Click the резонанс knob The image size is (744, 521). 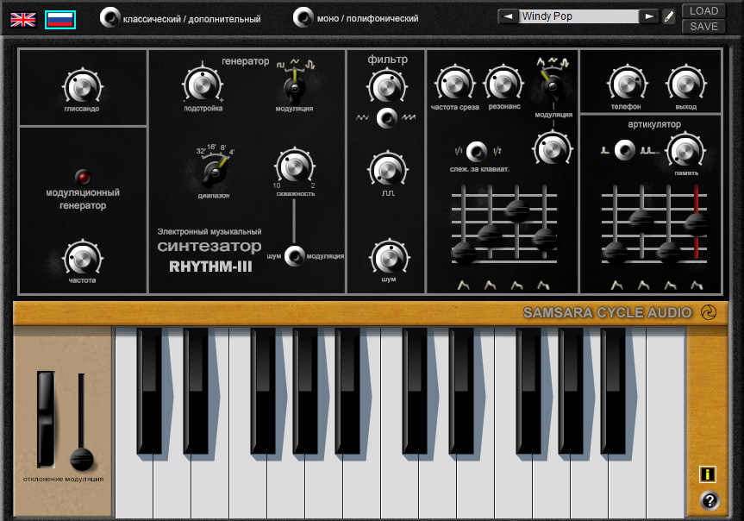coord(503,83)
